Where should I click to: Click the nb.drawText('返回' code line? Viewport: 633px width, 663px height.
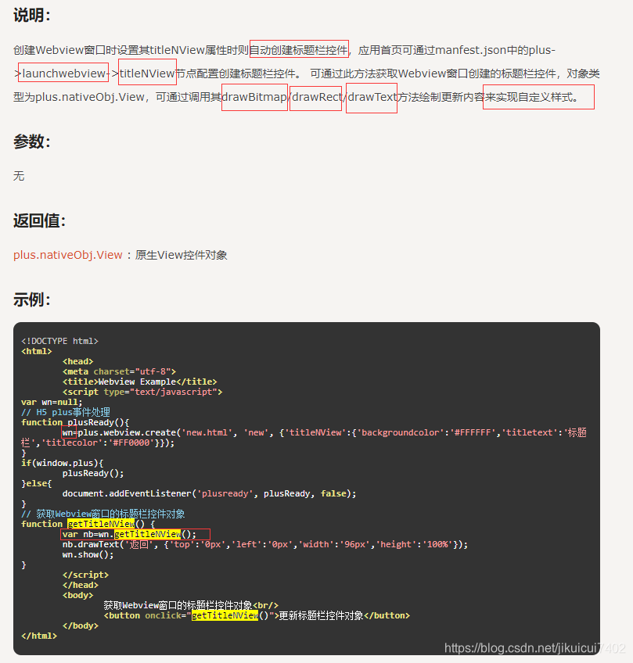click(x=265, y=544)
